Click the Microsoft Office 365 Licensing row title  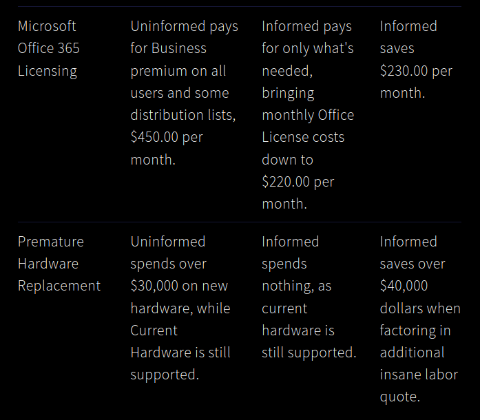coord(48,48)
